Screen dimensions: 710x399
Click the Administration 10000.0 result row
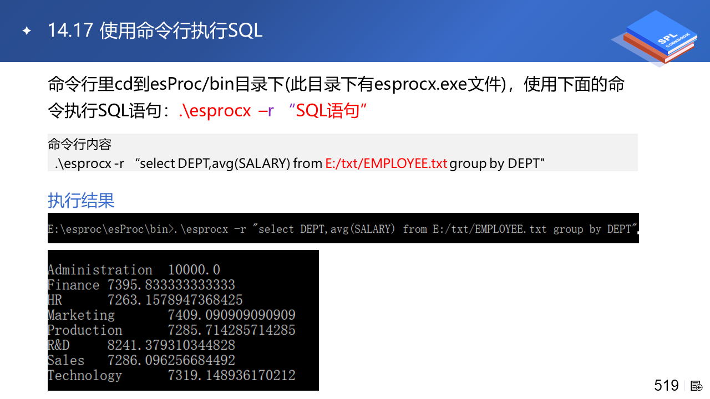point(134,270)
